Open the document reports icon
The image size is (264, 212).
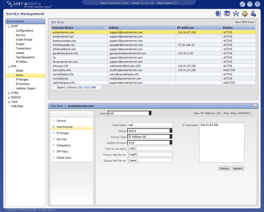click(227, 13)
